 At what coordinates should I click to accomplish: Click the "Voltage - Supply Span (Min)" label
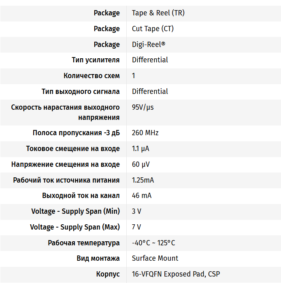click(x=75, y=211)
